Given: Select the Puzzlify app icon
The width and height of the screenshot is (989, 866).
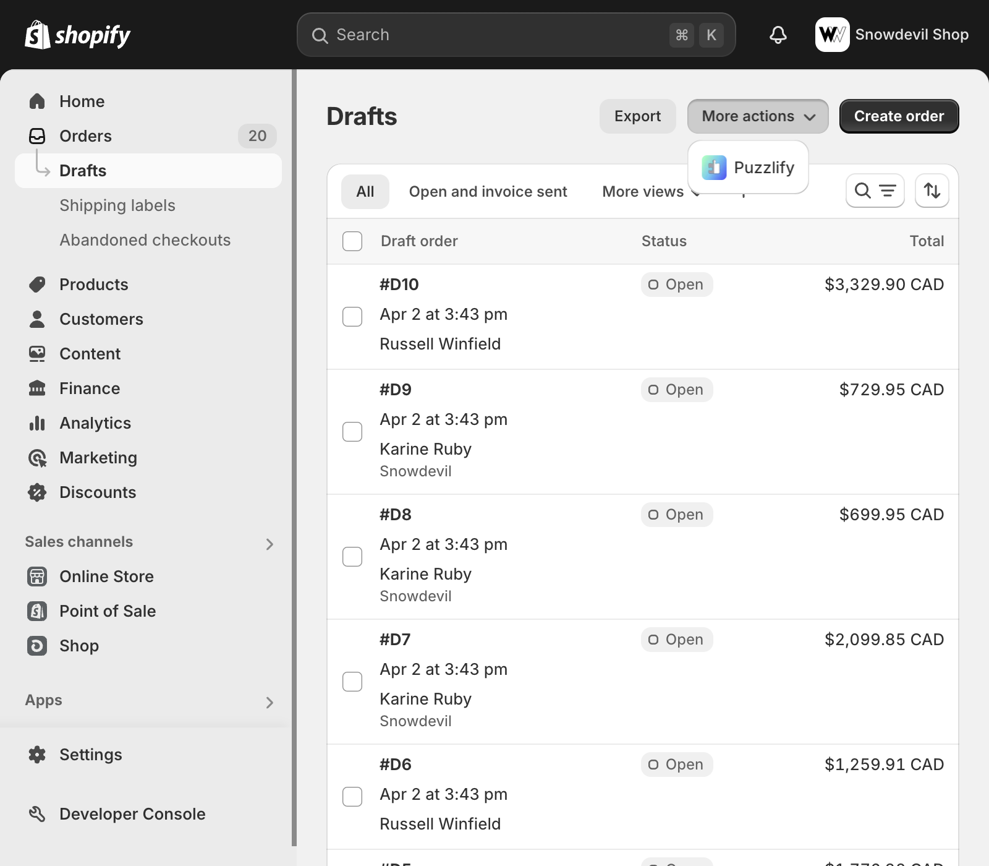Looking at the screenshot, I should [714, 168].
